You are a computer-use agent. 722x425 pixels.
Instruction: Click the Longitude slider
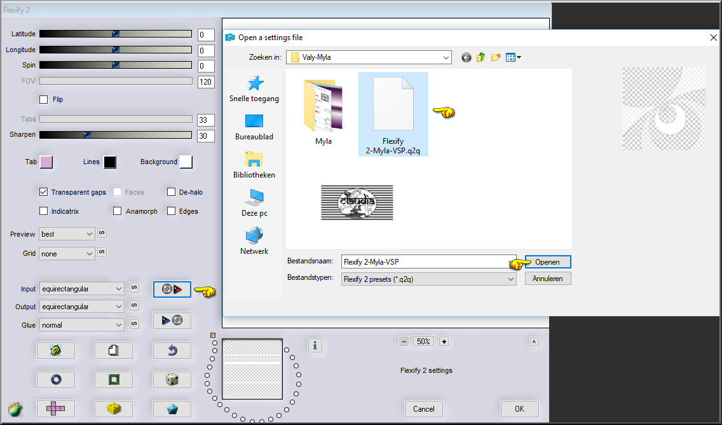[x=116, y=50]
